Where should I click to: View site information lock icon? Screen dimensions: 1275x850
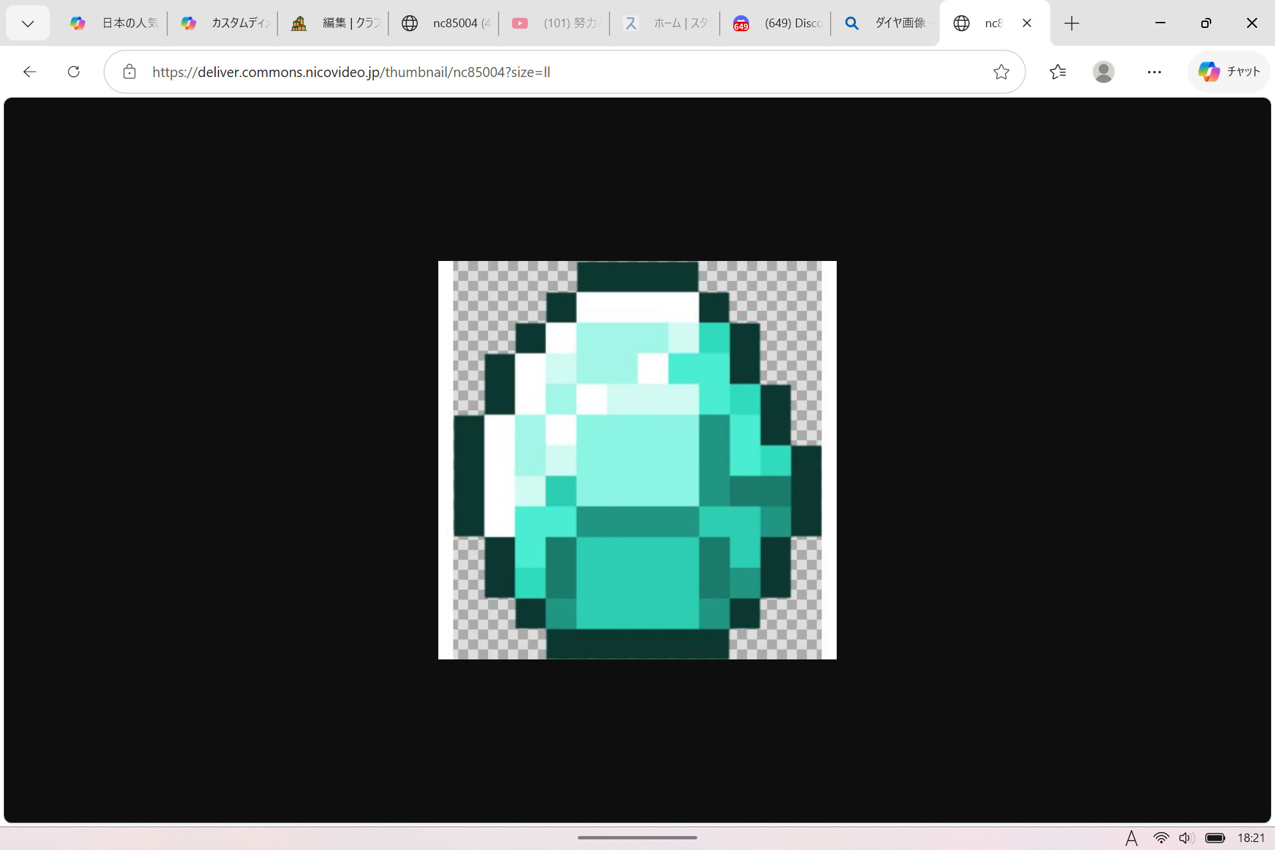point(129,72)
